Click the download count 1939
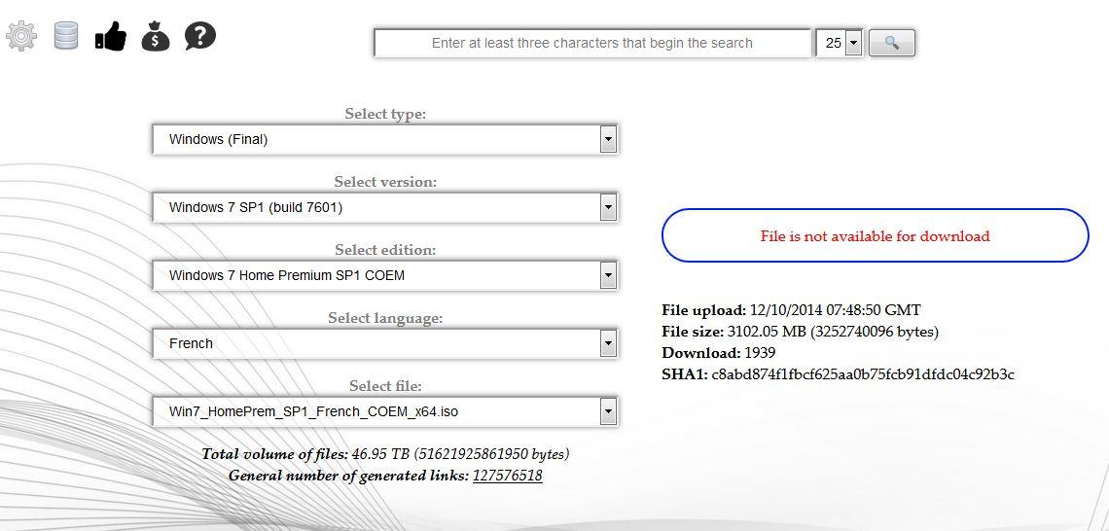The height and width of the screenshot is (531, 1109). pos(758,353)
